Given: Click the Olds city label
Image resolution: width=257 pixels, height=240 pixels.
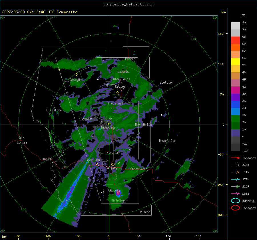Looking at the screenshot, I should 109,119.
